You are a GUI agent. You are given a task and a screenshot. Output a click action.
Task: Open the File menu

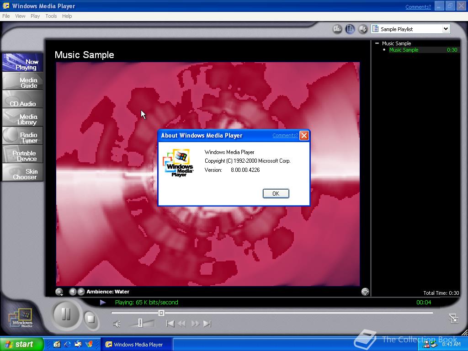(x=6, y=16)
